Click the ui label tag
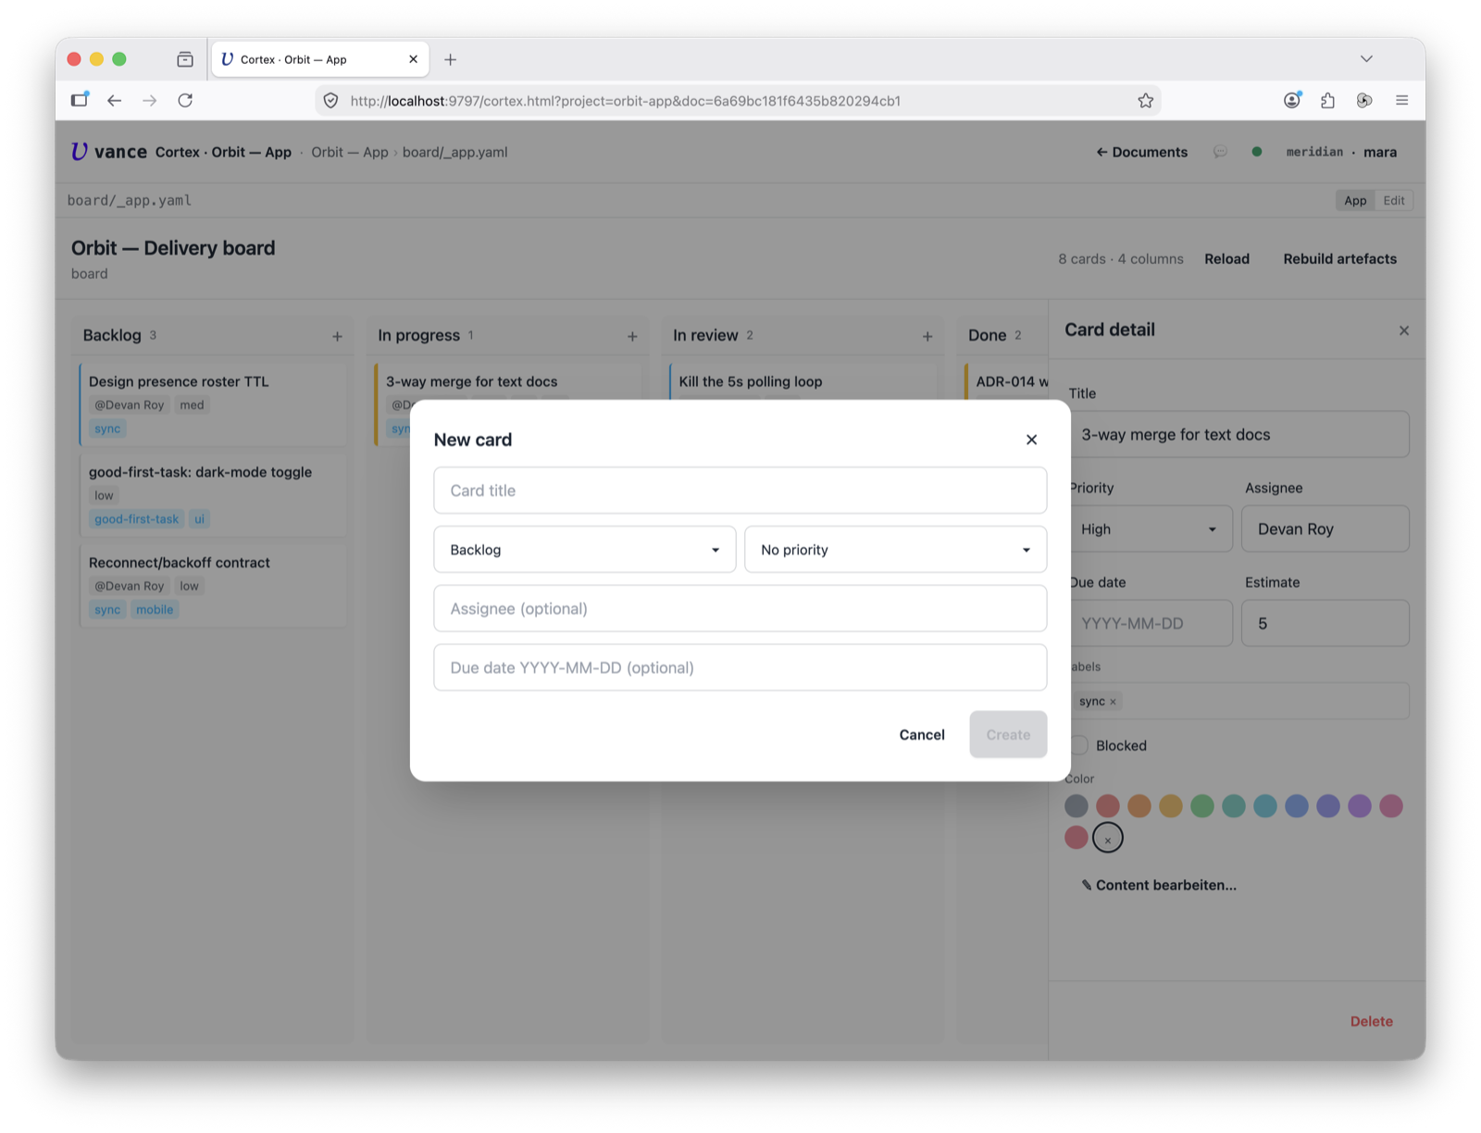Viewport: 1481px width, 1133px height. coord(199,518)
